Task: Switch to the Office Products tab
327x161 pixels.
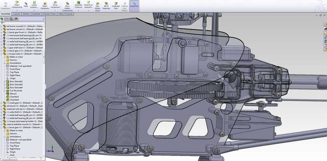Action: 65,14
